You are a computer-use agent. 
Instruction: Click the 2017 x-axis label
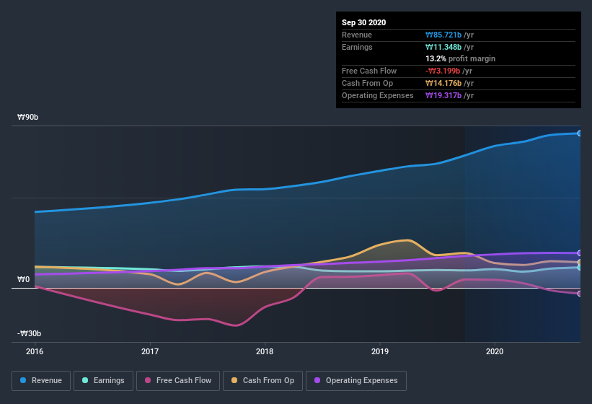(150, 351)
